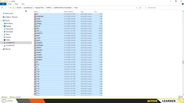Screen dimensions: 184x103
Task: Select the STENEQ font file
Action: (x=68, y=24)
